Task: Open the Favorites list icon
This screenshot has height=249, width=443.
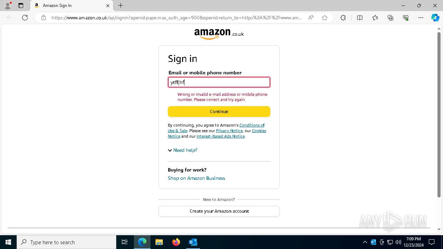Action: 375,18
